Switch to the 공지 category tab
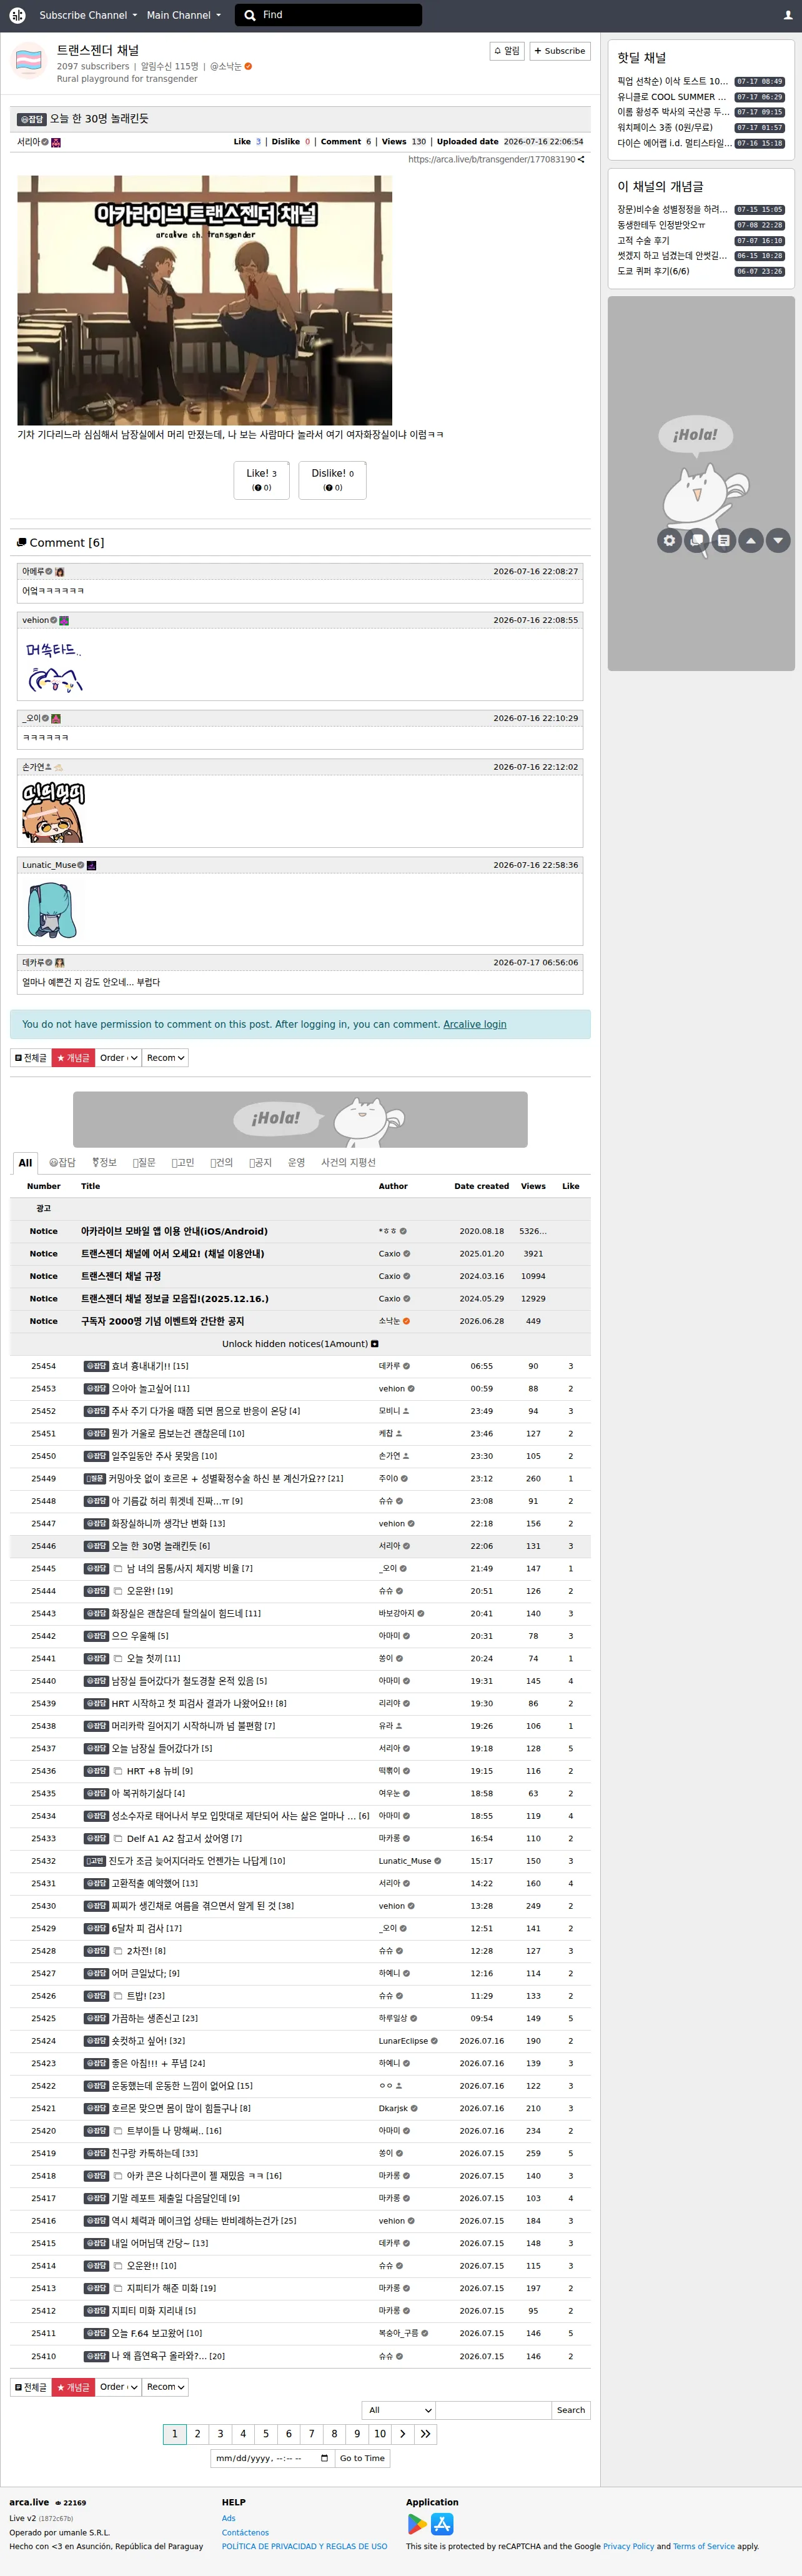Screen dimensions: 802x2576 tap(260, 1163)
